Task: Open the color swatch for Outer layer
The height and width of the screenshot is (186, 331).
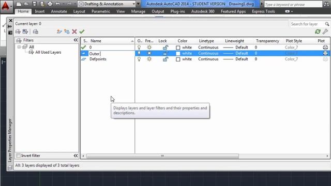Action: click(178, 54)
